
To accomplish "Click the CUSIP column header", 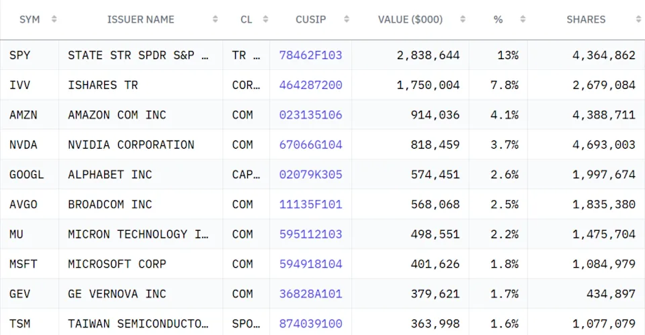I will coord(310,20).
